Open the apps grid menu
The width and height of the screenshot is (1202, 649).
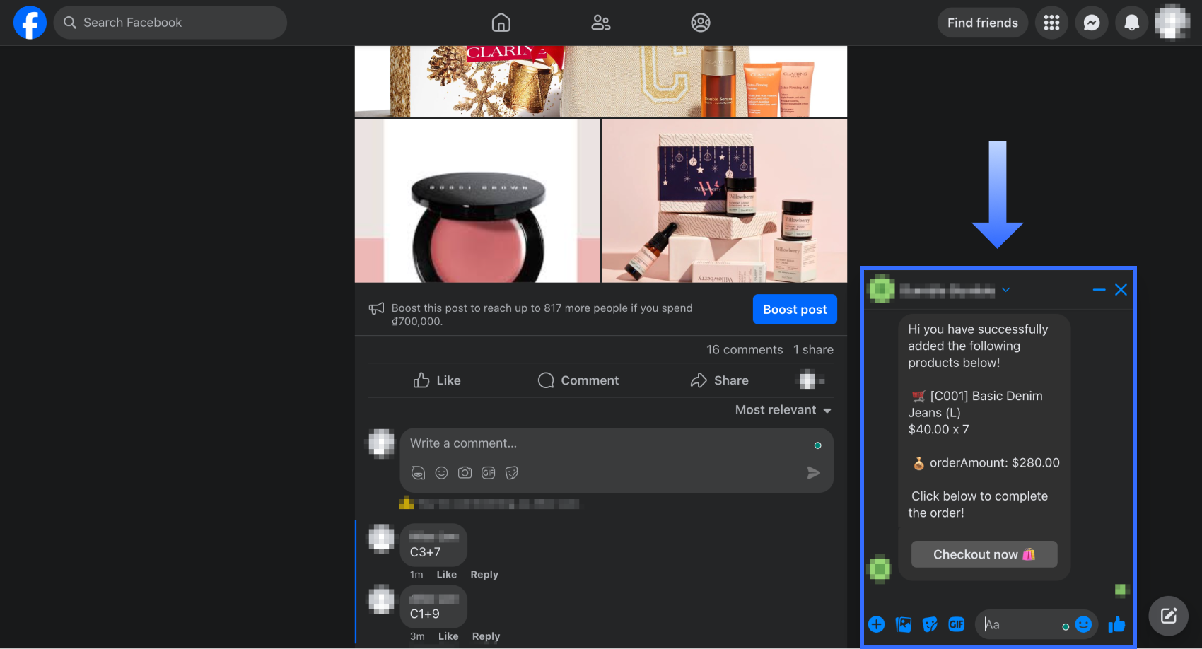coord(1051,23)
